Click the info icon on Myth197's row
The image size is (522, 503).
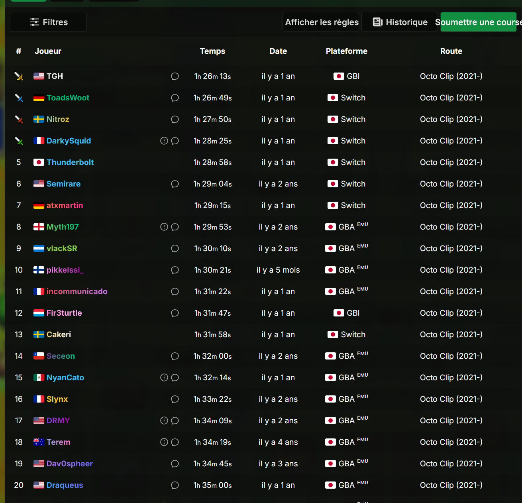click(164, 227)
